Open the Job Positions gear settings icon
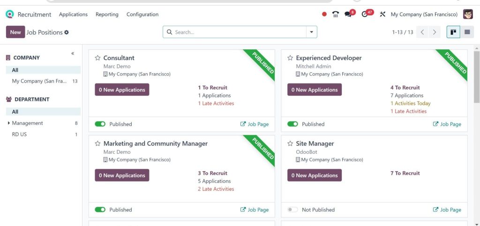The image size is (480, 226). point(67,32)
